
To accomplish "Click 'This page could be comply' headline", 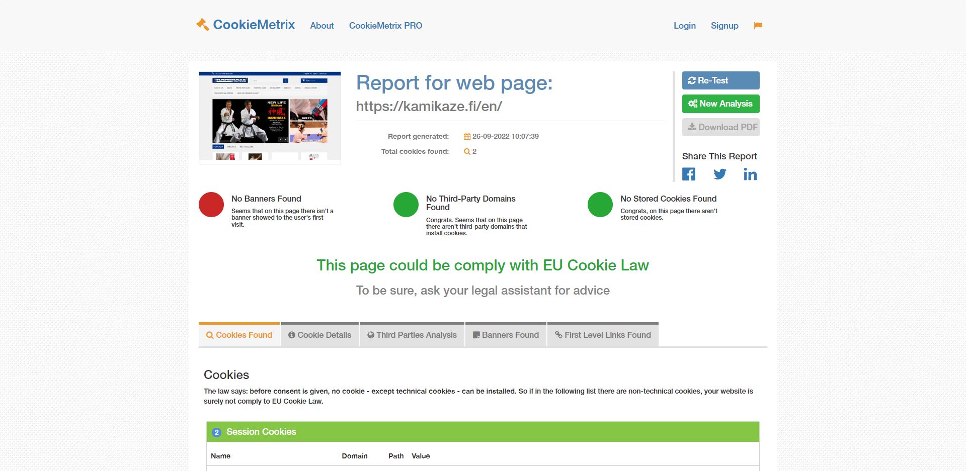I will (x=483, y=265).
